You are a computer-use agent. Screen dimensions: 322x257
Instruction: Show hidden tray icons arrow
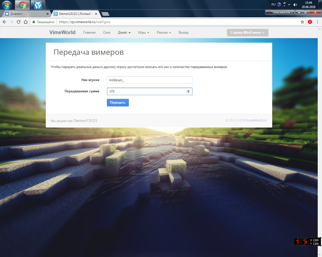(x=289, y=5)
